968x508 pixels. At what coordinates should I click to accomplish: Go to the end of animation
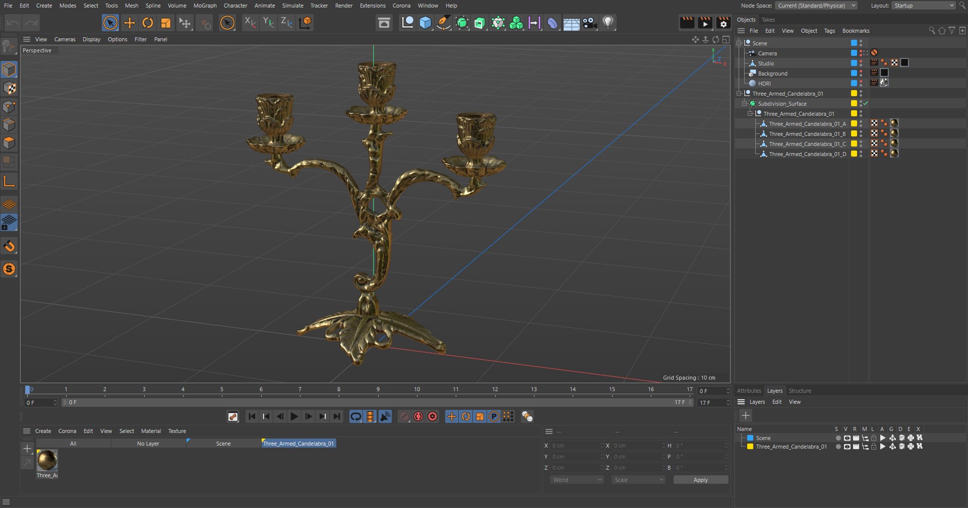(337, 416)
